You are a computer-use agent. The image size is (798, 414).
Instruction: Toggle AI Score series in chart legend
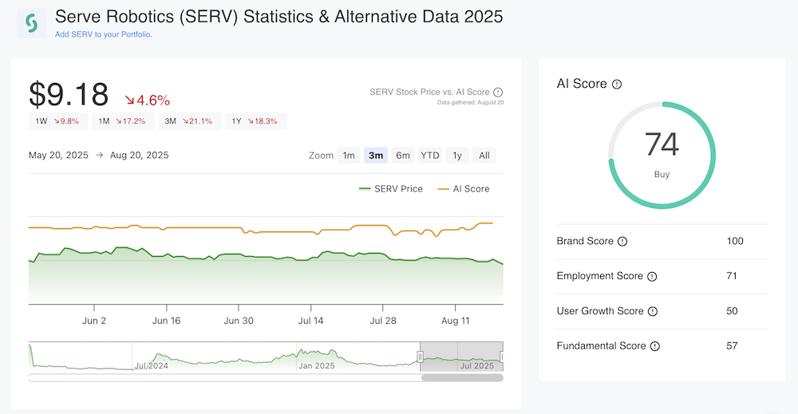pyautogui.click(x=463, y=189)
